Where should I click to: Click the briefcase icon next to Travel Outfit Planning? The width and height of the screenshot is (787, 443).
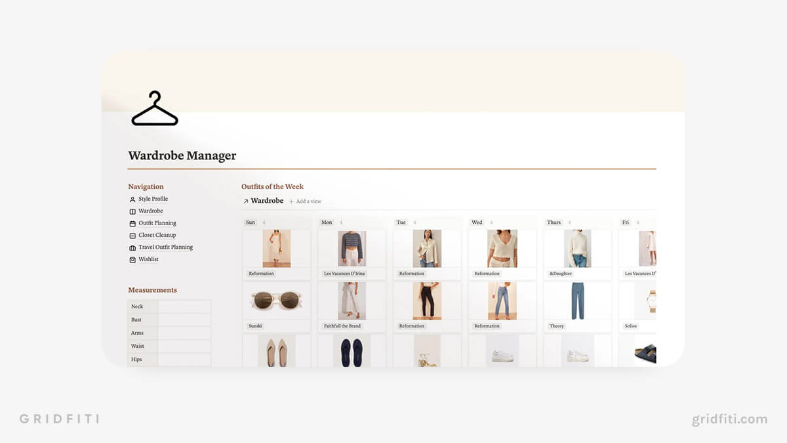click(132, 247)
